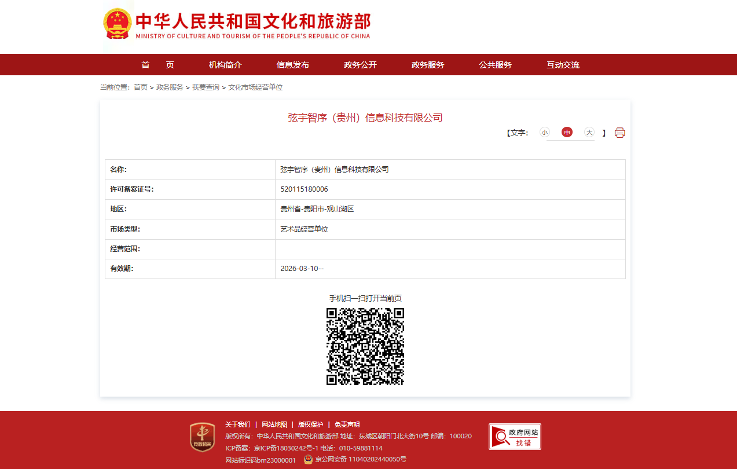The width and height of the screenshot is (737, 469).
Task: Click the 党政机关 badge icon
Action: (202, 437)
